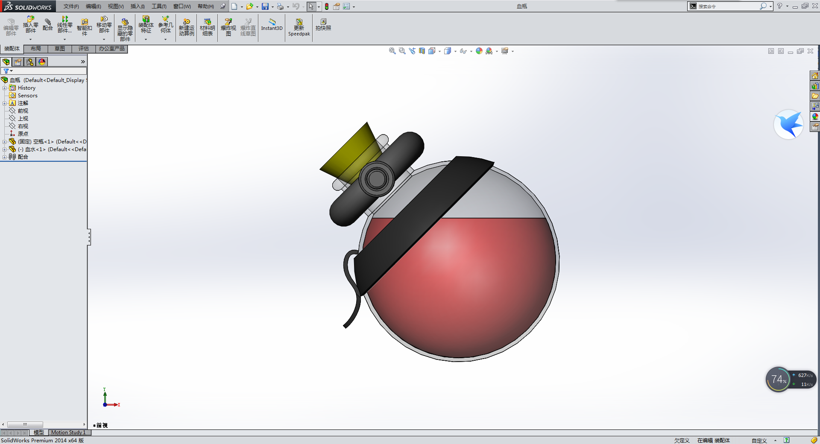Image resolution: width=820 pixels, height=444 pixels.
Task: Open the 编辑(E) menu
Action: pyautogui.click(x=94, y=6)
